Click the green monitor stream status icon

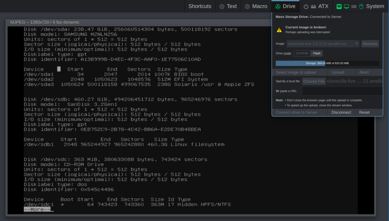tap(346, 6)
